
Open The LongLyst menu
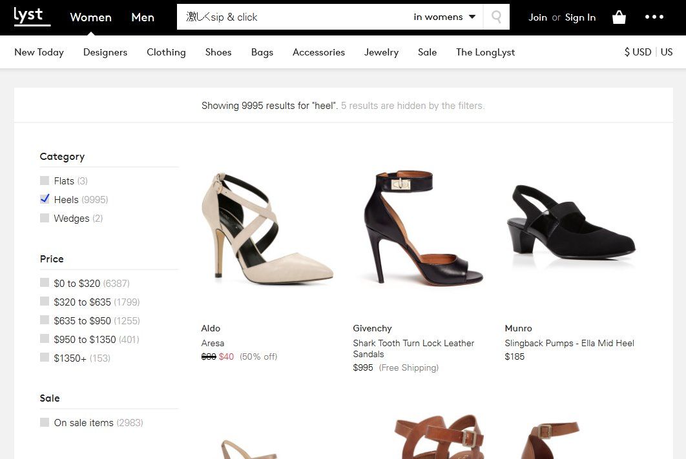[x=485, y=52]
